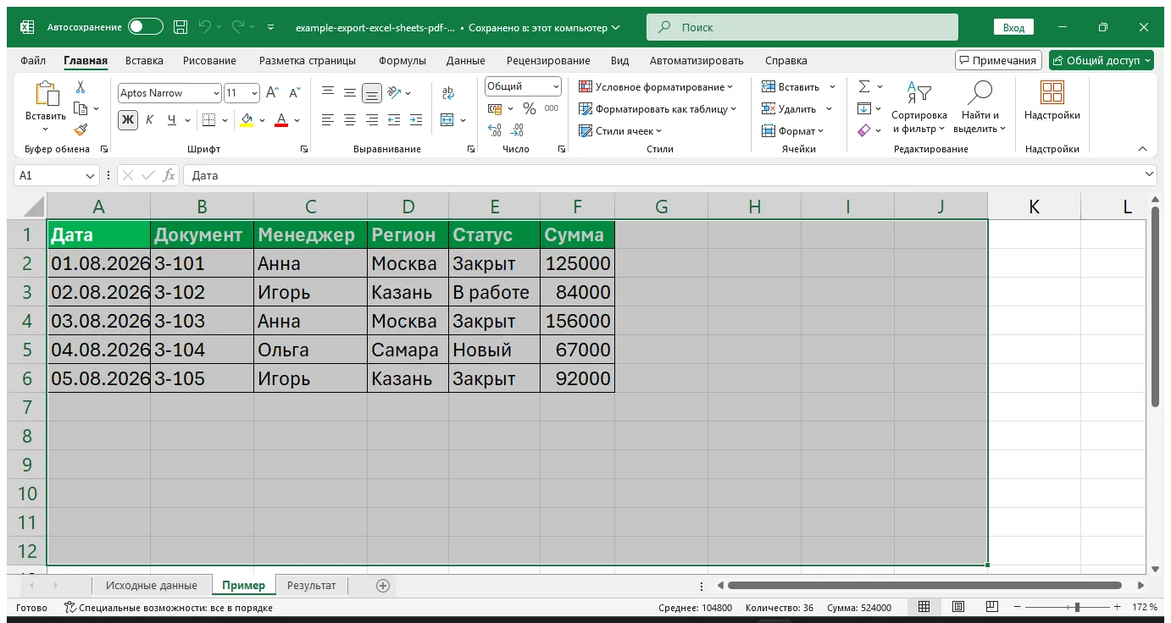Switch to the Данные ribbon tab
The image size is (1171, 623).
tap(466, 61)
